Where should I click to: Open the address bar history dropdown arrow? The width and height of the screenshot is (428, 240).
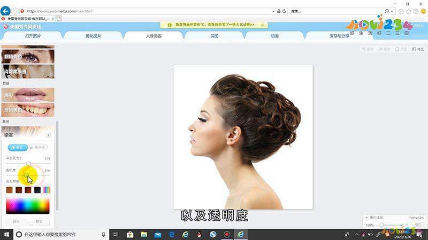[273, 11]
